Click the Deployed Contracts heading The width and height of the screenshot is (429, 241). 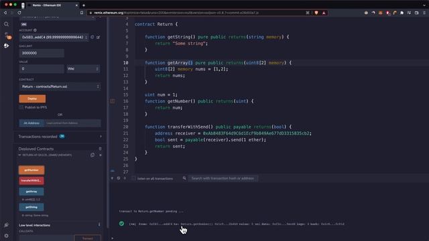tap(36, 149)
